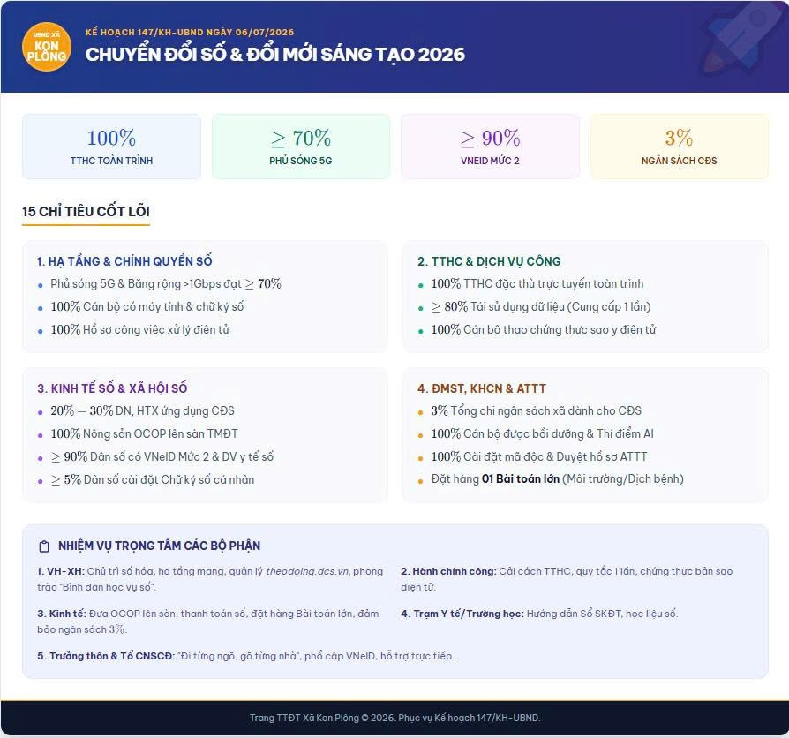The image size is (789, 738).
Task: Click the Hành chính công task entry
Action: [567, 579]
